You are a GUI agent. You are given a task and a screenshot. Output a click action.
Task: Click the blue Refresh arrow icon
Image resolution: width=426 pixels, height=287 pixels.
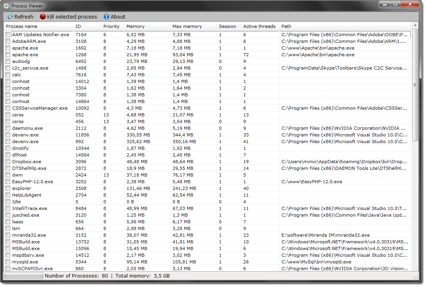point(10,17)
